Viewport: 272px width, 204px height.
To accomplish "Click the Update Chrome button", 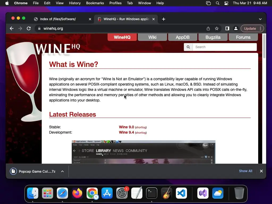I will pyautogui.click(x=250, y=28).
